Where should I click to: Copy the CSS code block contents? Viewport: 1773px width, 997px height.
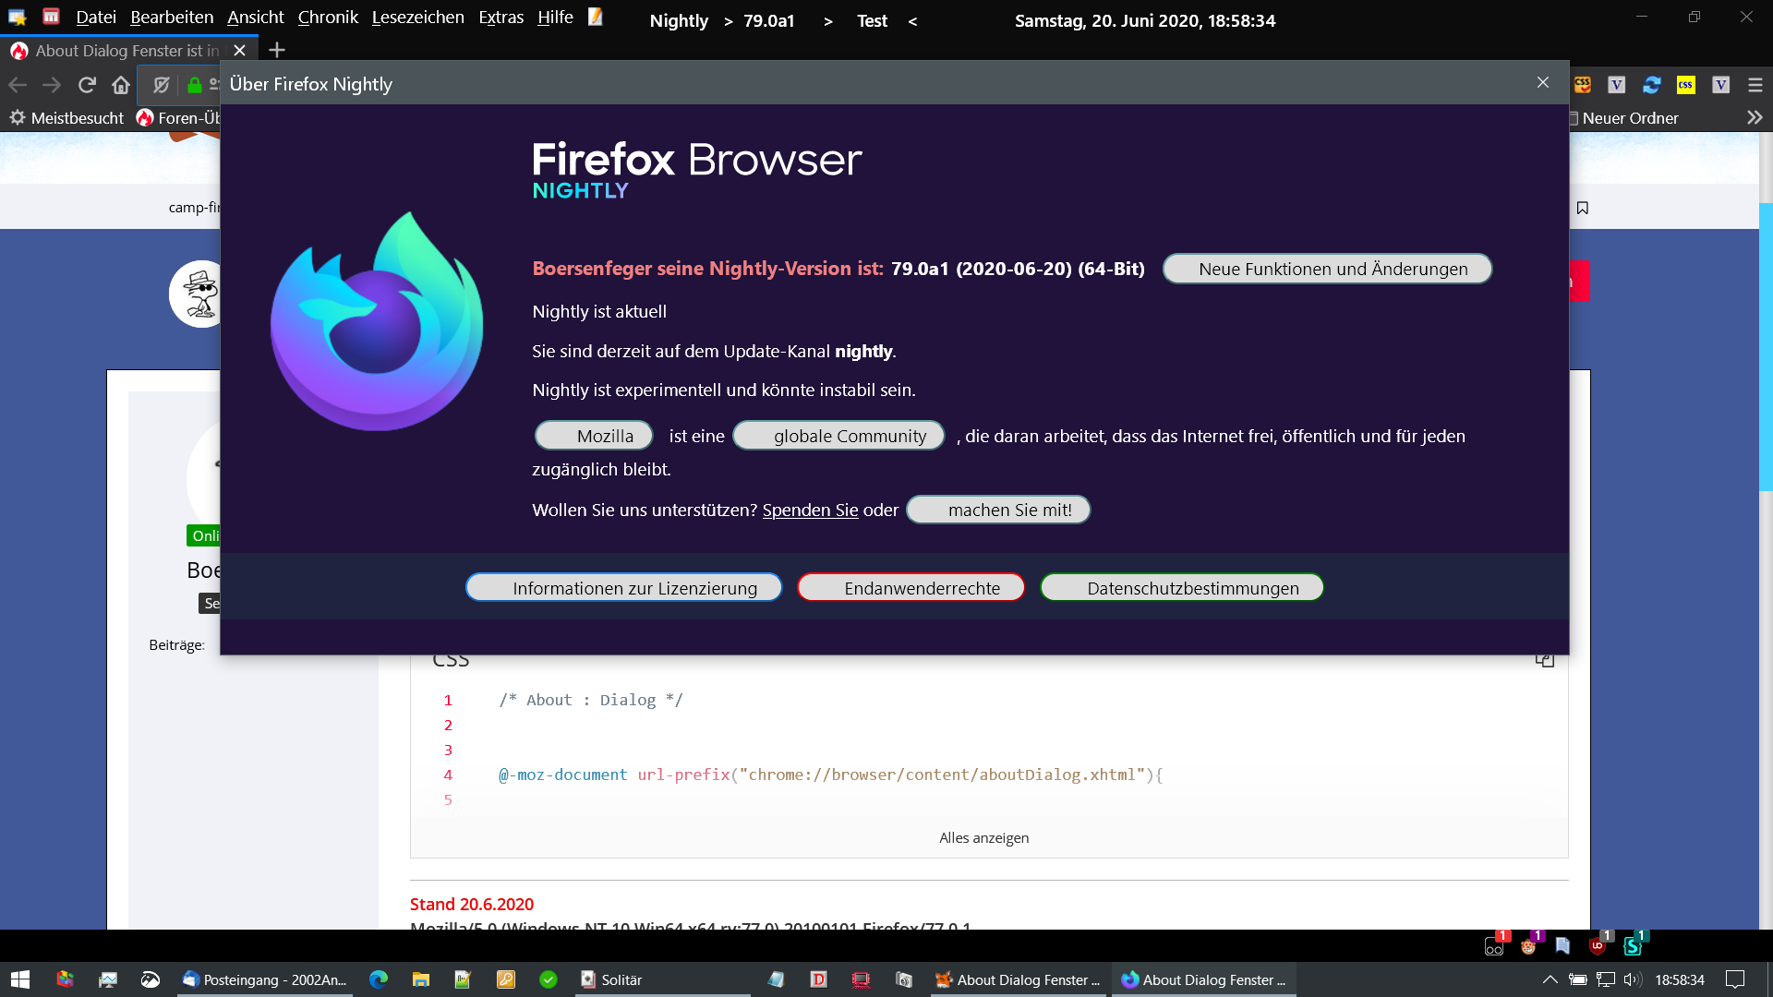point(1544,659)
